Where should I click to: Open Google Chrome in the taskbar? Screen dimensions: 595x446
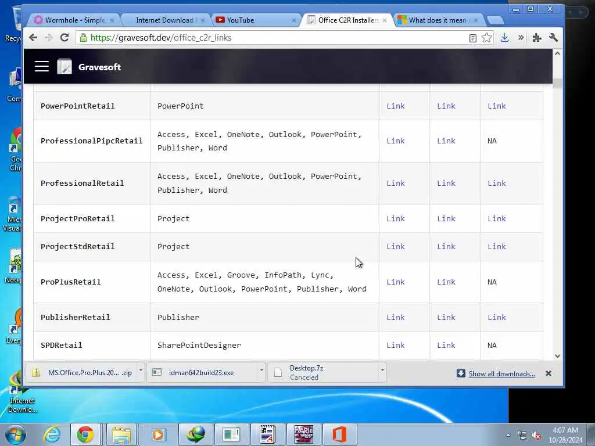(85, 434)
